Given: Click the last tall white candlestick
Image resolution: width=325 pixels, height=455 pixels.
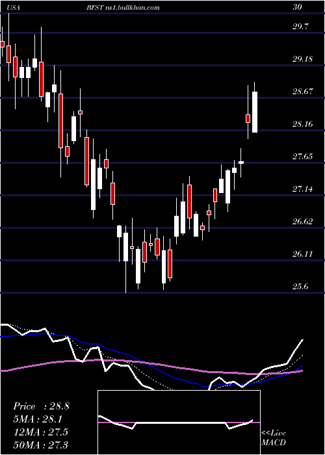Looking at the screenshot, I should [x=255, y=112].
